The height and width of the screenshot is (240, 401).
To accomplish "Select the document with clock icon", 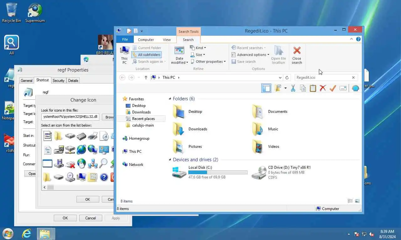I will click(x=104, y=136).
